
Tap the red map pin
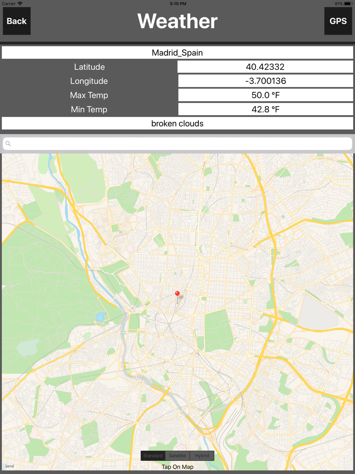click(177, 297)
